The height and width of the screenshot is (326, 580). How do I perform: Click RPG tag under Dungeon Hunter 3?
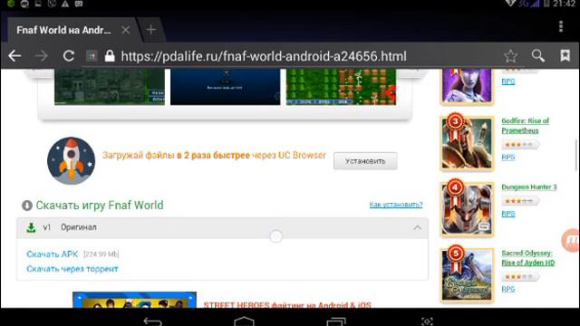(x=507, y=214)
